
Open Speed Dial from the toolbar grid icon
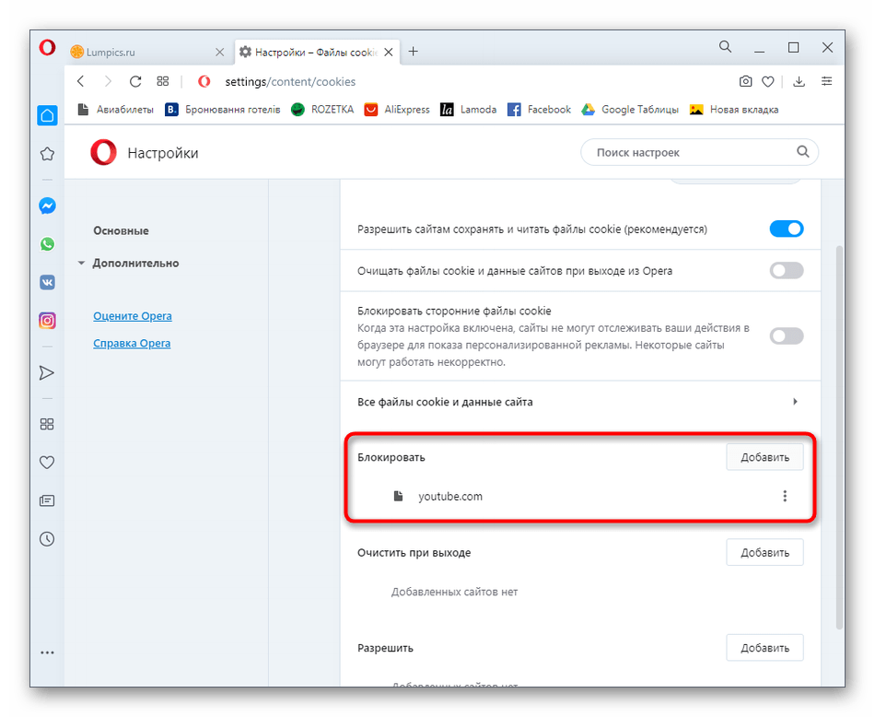click(162, 81)
